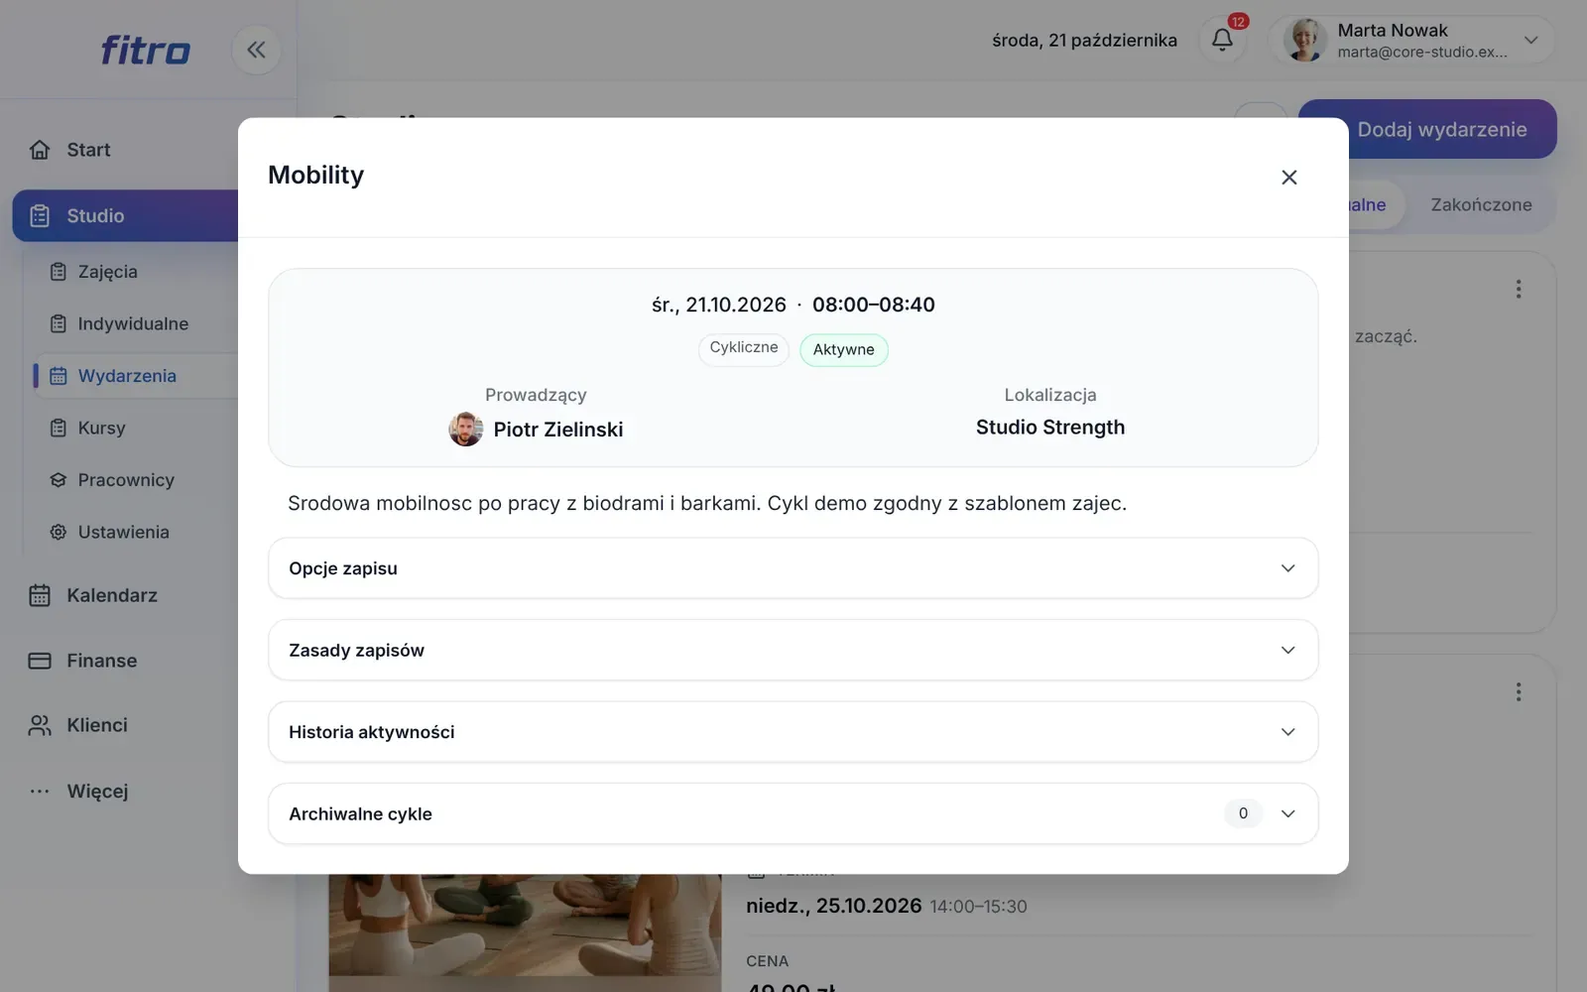Open notifications bell with 12 badge
The height and width of the screenshot is (992, 1587).
1222,40
